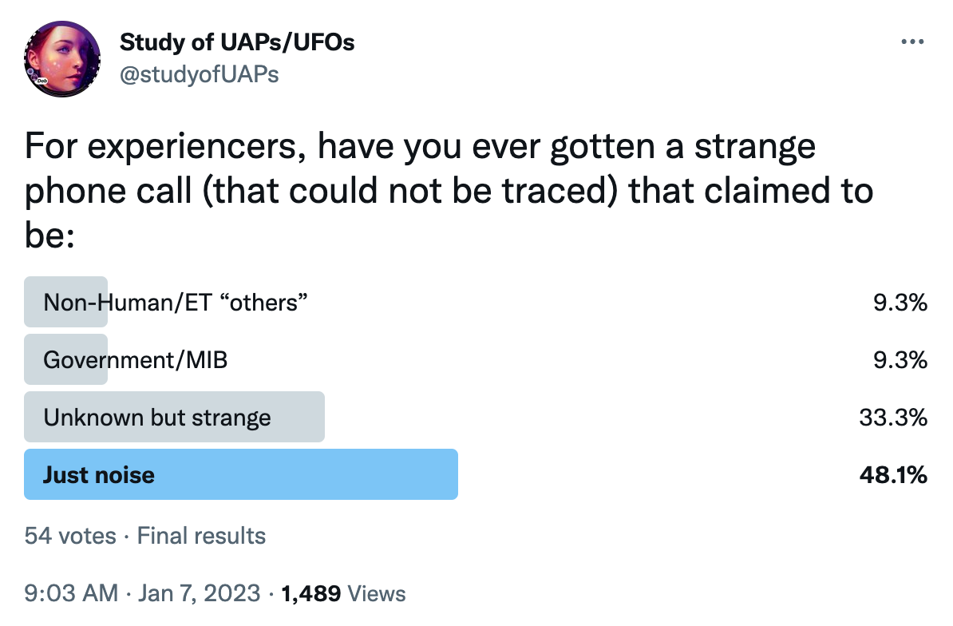Select the Non-Human/ET "others" poll option
953x626 pixels.
(x=176, y=302)
